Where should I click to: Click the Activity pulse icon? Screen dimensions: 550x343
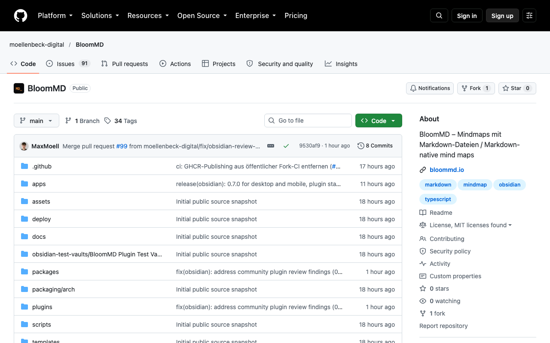423,264
